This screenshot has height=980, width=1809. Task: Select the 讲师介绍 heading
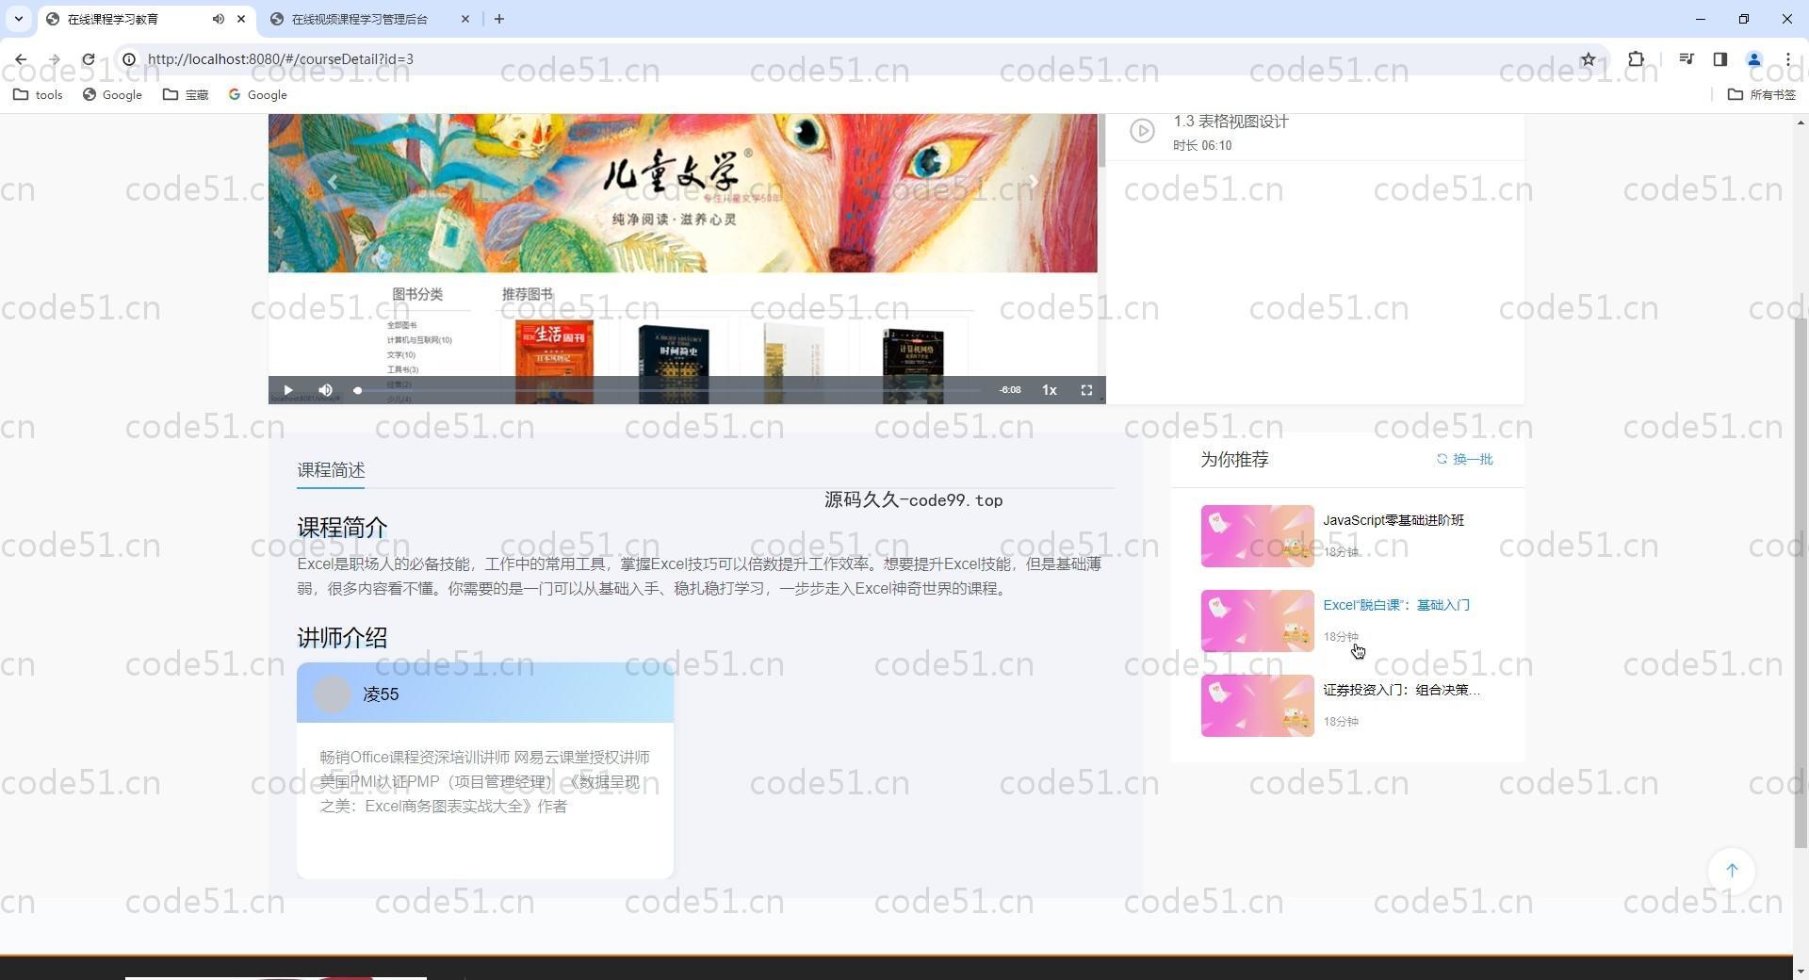pos(342,638)
